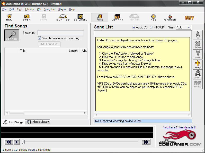Open the Library toolbar icon
205x153 pixels.
(x=117, y=17)
